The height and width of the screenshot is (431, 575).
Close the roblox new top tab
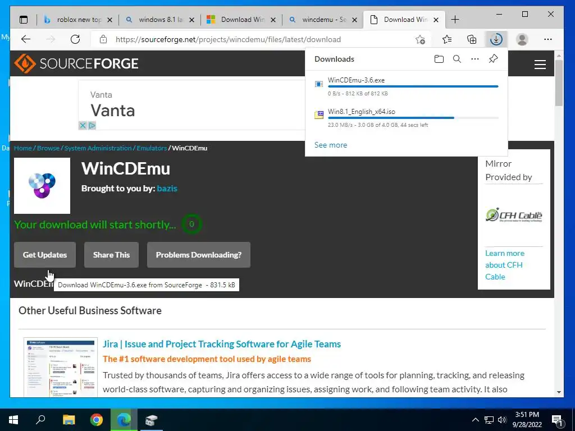[x=109, y=20]
